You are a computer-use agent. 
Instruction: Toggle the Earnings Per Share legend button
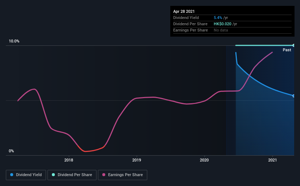tap(122, 175)
